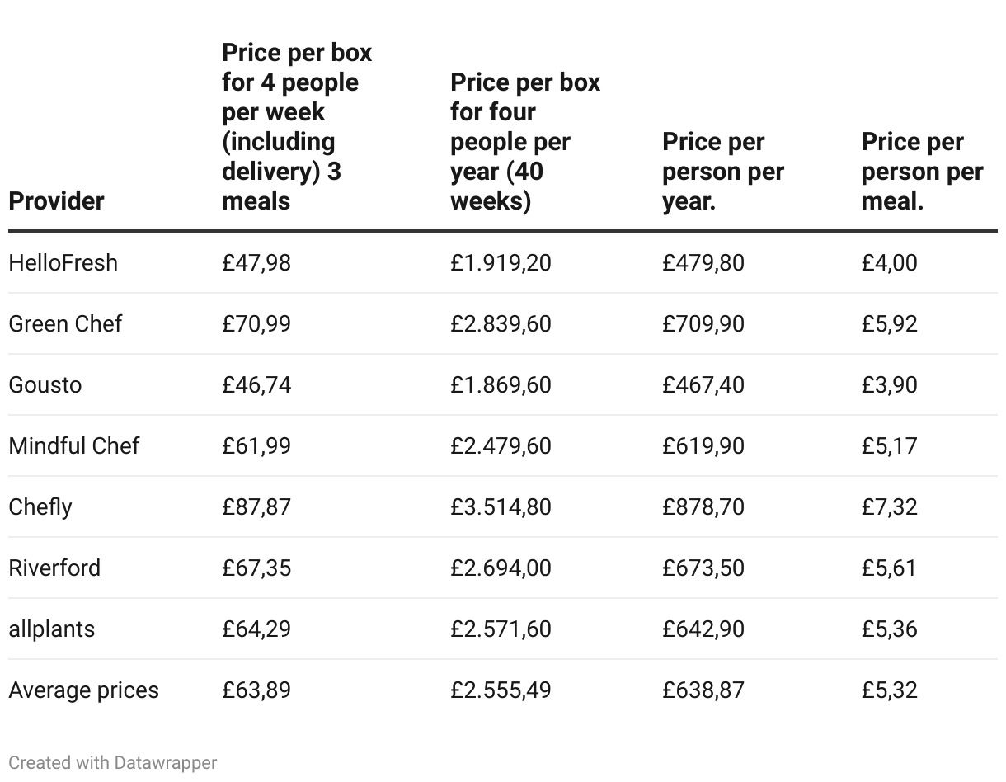Click the "Average prices" row label
This screenshot has width=1006, height=782.
click(x=84, y=690)
